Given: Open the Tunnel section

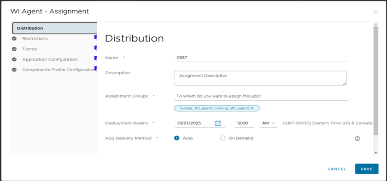Looking at the screenshot, I should pos(29,49).
